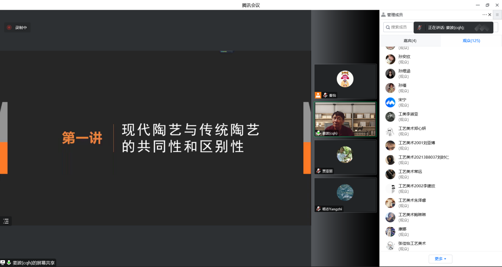Image resolution: width=502 pixels, height=267 pixels.
Task: Toggle green mic on 姜波(cqh) video tile
Action: (318, 133)
